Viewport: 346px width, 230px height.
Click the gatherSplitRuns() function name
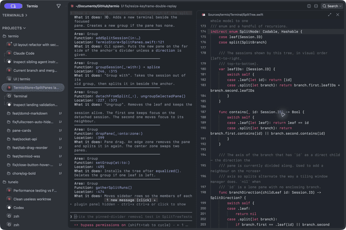tap(114, 188)
